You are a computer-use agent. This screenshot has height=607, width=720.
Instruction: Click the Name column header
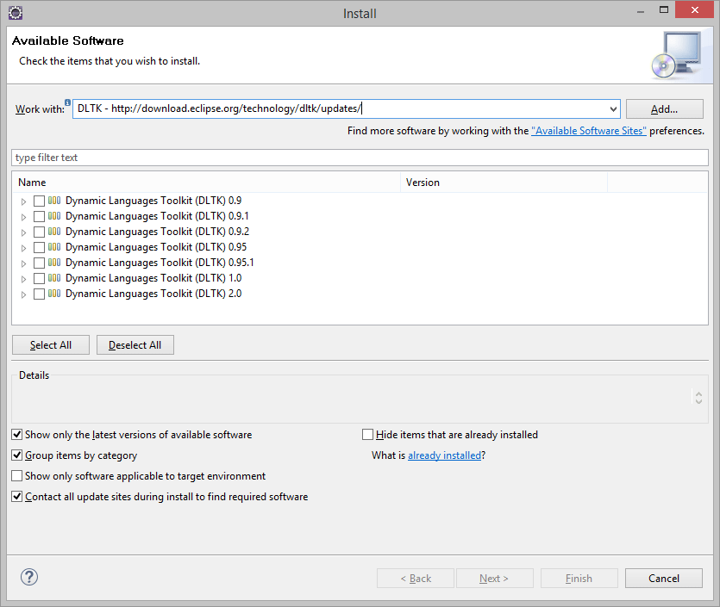pos(207,183)
